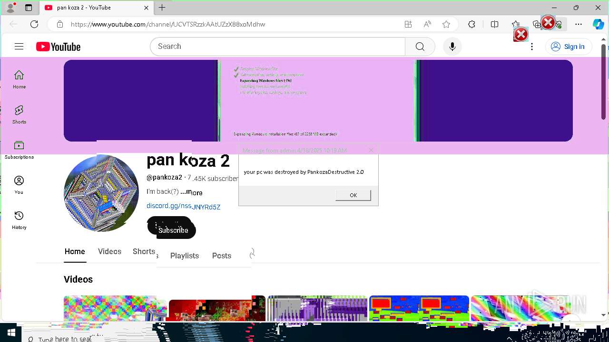
Task: Open the discord.gg invite link
Action: 183,206
